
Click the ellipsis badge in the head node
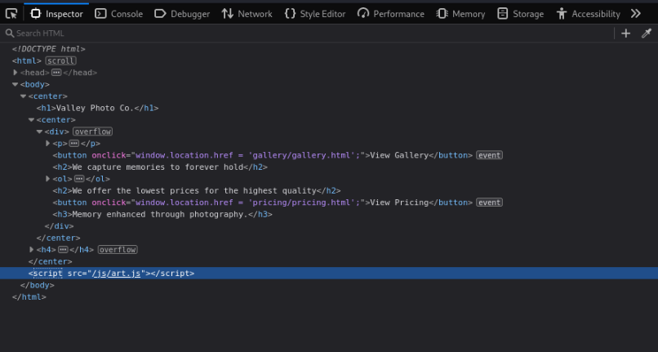[56, 73]
